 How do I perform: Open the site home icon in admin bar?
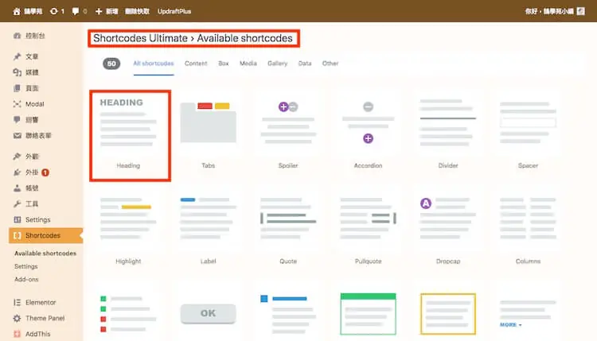17,11
